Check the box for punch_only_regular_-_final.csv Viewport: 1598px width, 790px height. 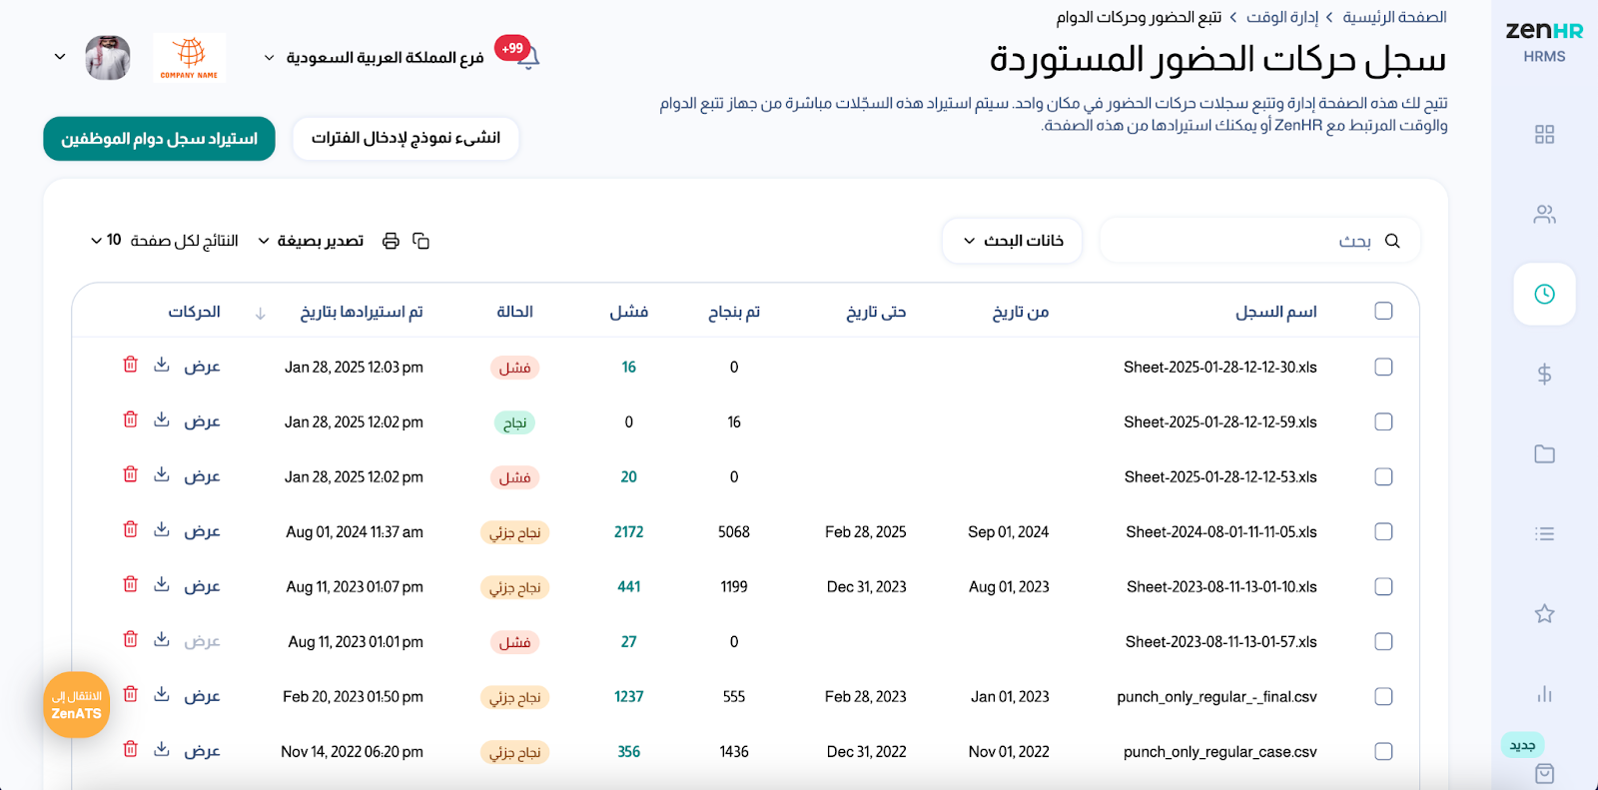1383,696
